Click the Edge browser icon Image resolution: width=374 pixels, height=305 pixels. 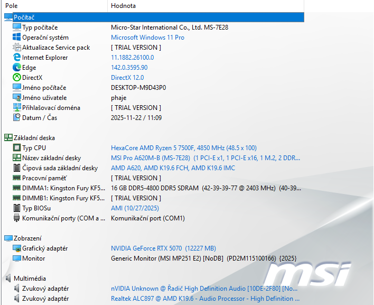click(17, 67)
